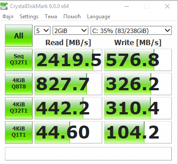178x164 pixels.
Task: Open the Settings menu
Action: tap(29, 17)
